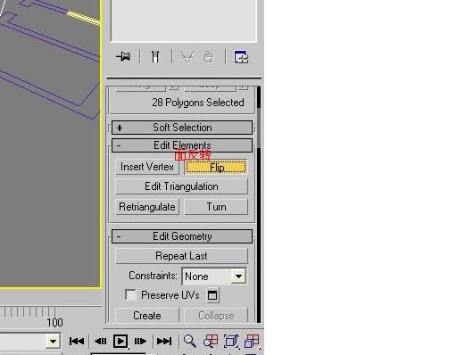Screen dimensions: 457x355
Task: Open Preserve UVs settings box
Action: click(x=212, y=295)
